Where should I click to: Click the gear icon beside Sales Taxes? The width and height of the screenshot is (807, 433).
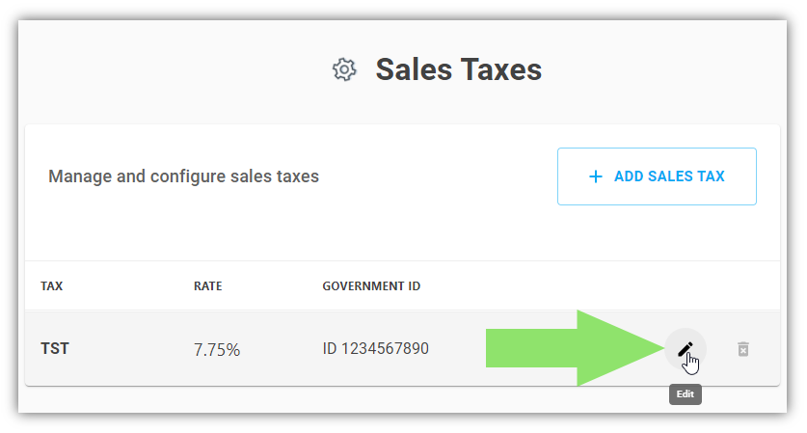344,69
